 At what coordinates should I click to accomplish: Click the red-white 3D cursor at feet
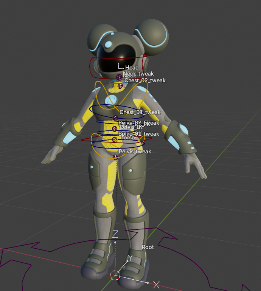(115, 275)
